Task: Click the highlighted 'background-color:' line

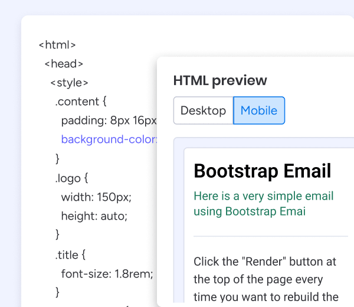Action: pyautogui.click(x=109, y=139)
